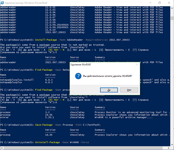Close the Удаление WinRAR dialog

click(x=137, y=64)
